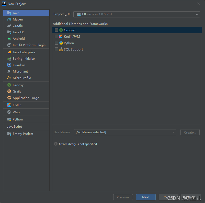
Task: Select the JavaScript project category
Action: pyautogui.click(x=15, y=127)
